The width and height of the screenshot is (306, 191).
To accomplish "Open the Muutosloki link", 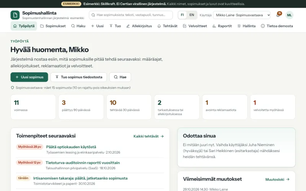I will tap(277, 179).
